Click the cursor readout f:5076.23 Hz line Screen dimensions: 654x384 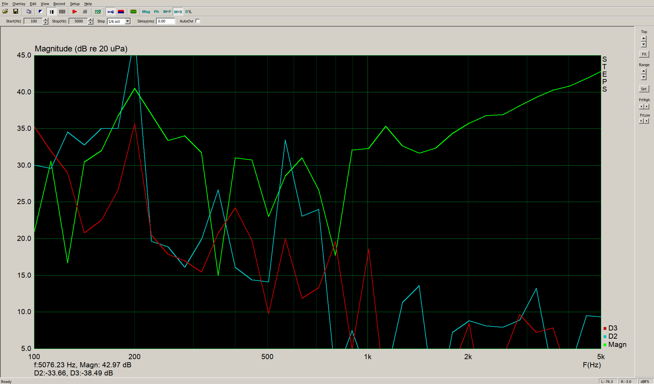point(83,365)
